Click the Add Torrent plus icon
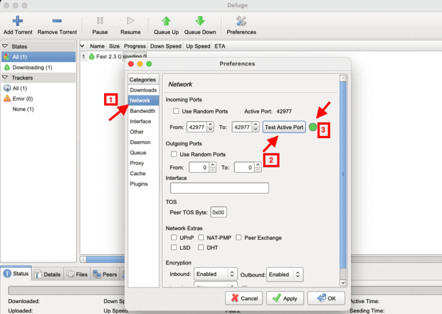The height and width of the screenshot is (314, 442). (17, 21)
